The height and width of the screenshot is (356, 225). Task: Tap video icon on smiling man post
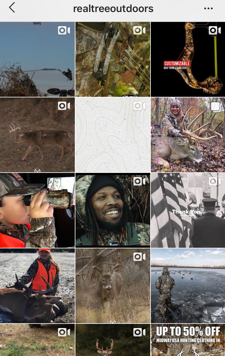139,181
